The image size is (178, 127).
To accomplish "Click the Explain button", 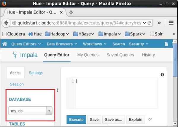I will pyautogui.click(x=135, y=120).
